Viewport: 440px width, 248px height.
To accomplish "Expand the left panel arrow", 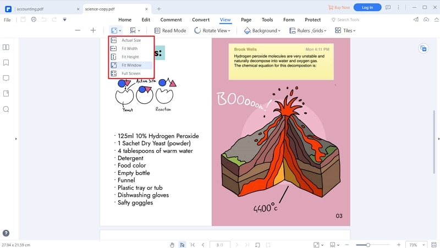I will (16, 139).
